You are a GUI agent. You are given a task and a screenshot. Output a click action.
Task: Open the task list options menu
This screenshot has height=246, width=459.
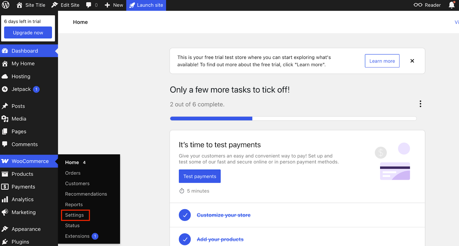420,104
